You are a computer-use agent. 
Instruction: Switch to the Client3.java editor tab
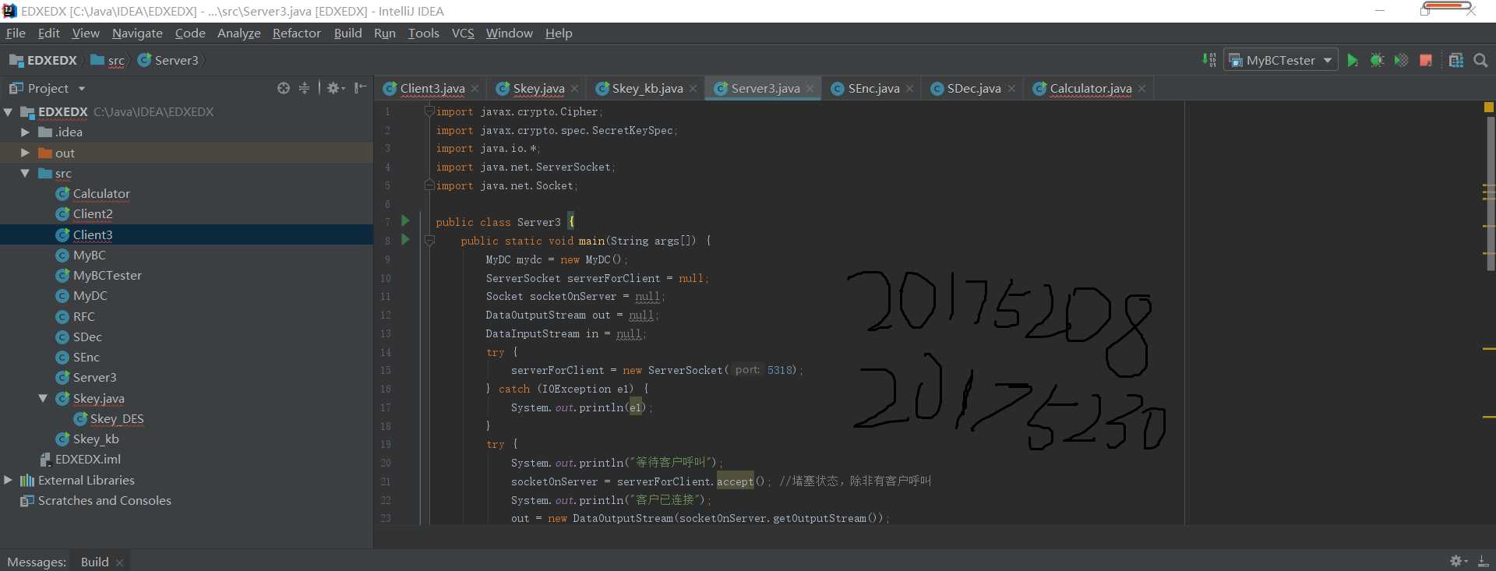(432, 89)
